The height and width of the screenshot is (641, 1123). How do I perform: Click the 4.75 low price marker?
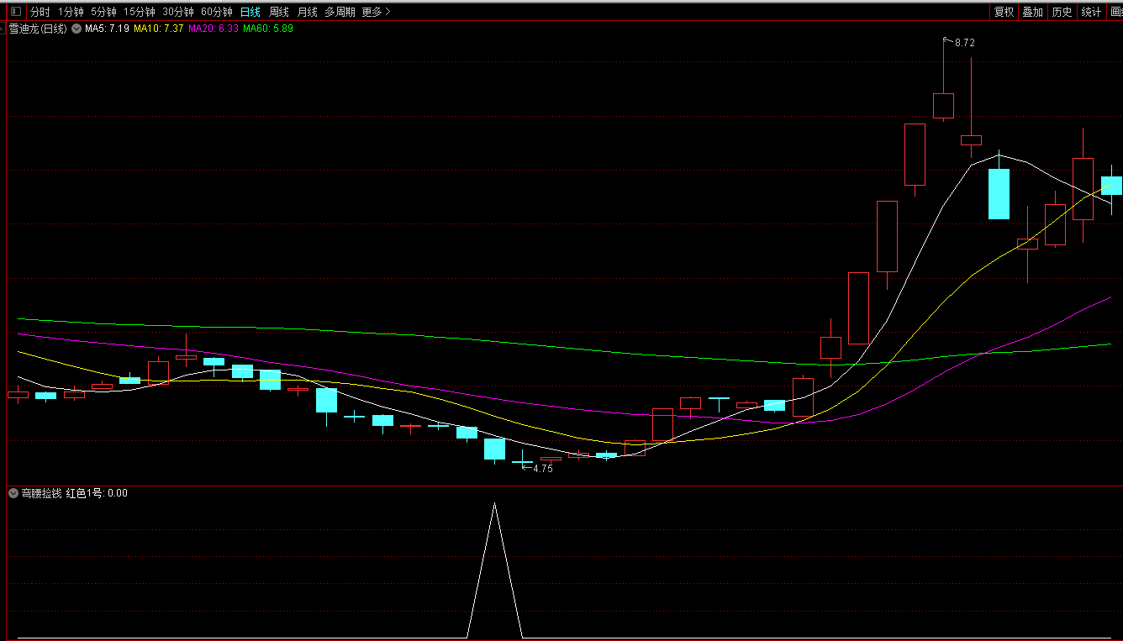543,469
